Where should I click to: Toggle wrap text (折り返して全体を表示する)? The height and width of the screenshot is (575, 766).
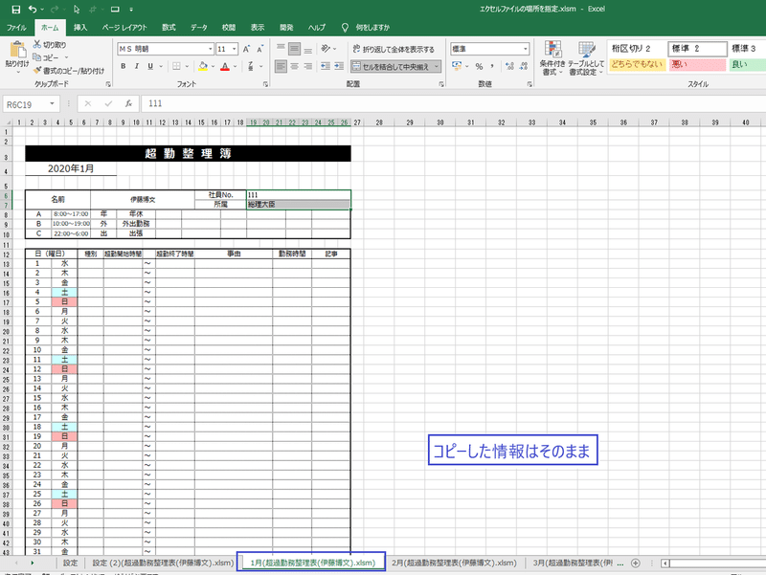pyautogui.click(x=394, y=49)
